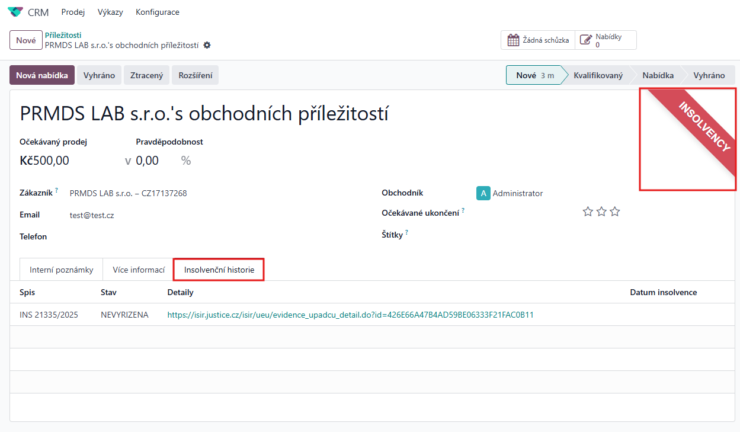This screenshot has height=432, width=740.
Task: Open the Konfigurace menu
Action: tap(157, 12)
